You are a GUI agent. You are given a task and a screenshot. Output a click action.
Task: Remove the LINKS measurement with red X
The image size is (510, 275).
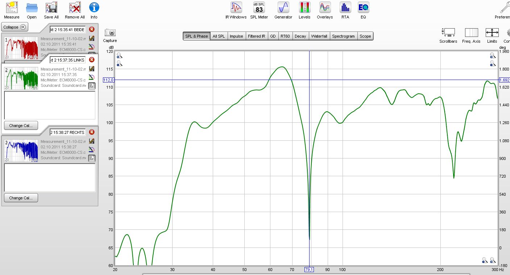(x=92, y=60)
